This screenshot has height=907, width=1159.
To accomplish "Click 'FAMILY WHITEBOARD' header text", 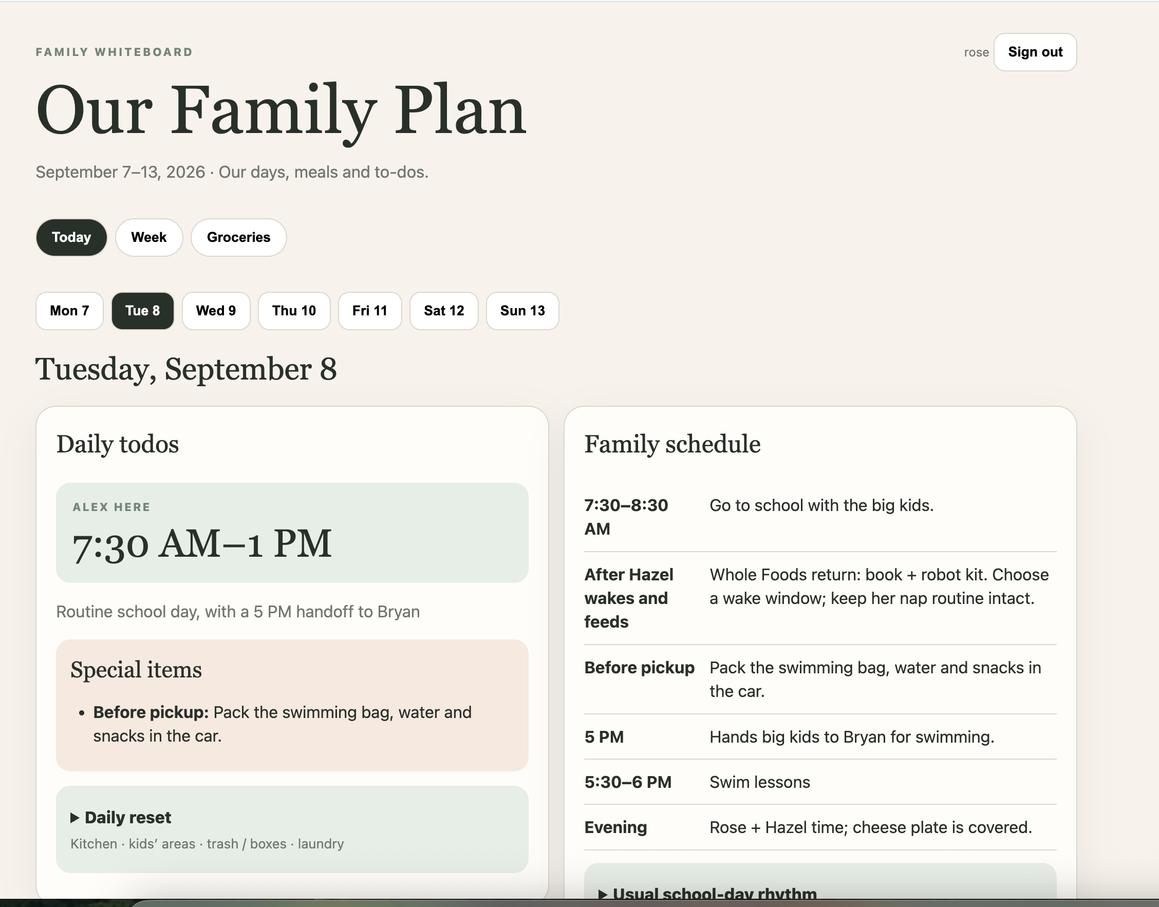I will point(114,52).
